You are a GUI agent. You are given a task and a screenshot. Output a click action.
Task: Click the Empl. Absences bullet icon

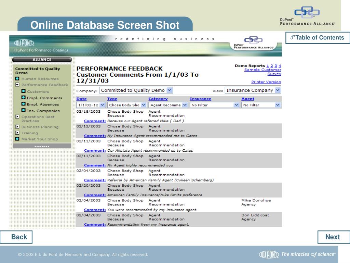[x=24, y=104]
